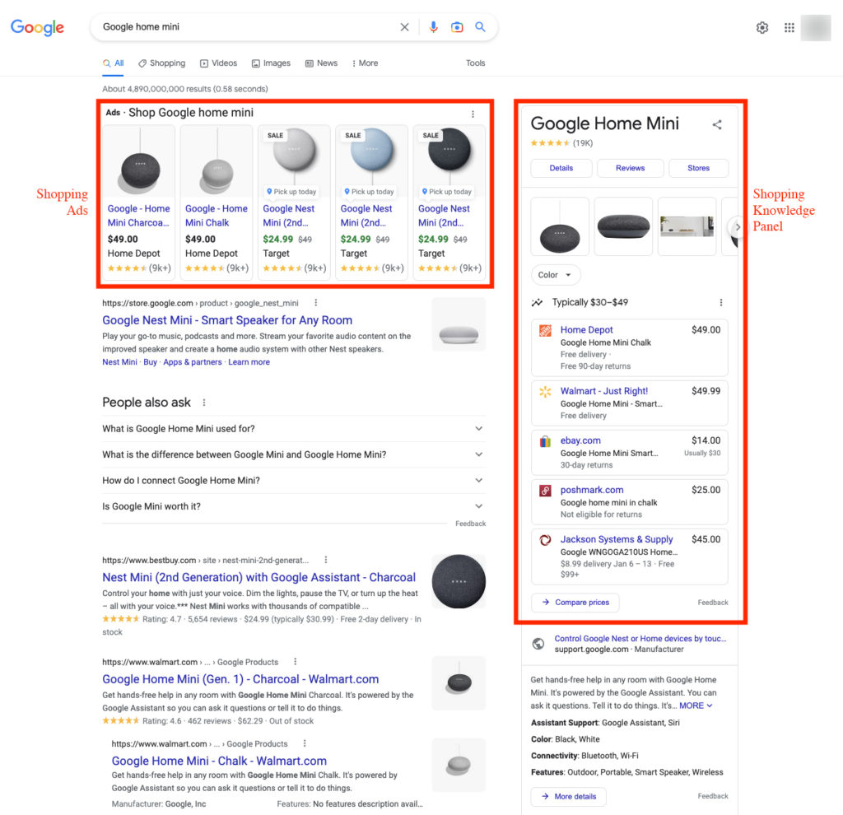Viewport: 843px width, 815px height.
Task: Click the Home Depot store logo icon
Action: click(545, 331)
